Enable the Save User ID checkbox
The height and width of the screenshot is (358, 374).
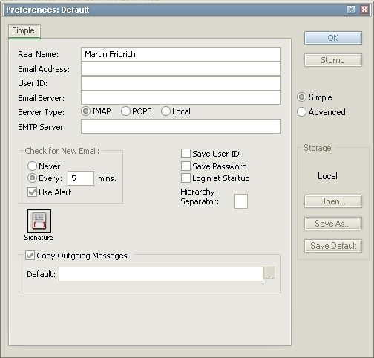click(186, 154)
